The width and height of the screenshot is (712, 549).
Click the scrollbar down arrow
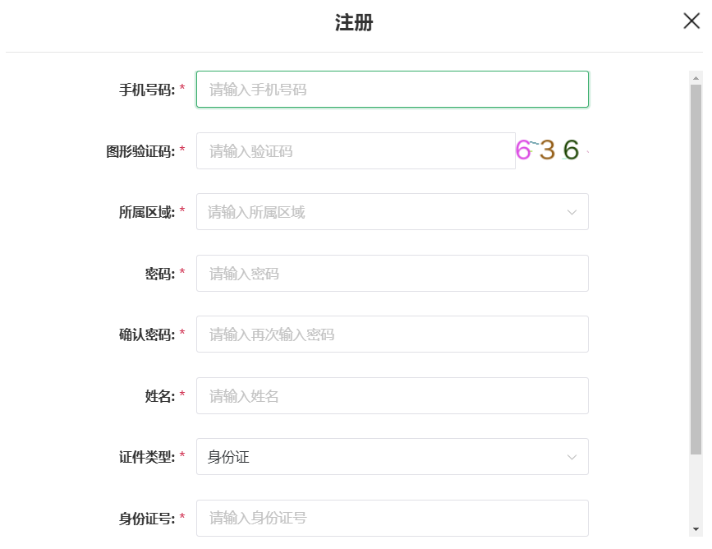(x=696, y=529)
